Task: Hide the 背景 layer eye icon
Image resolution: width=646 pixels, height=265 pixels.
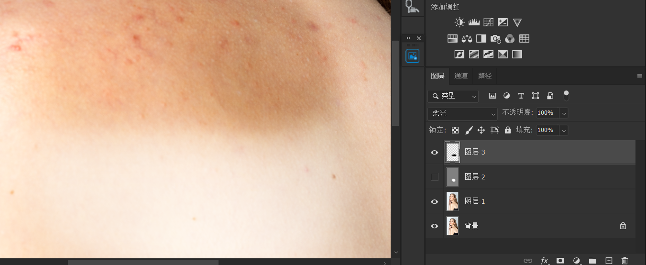Action: coord(434,226)
